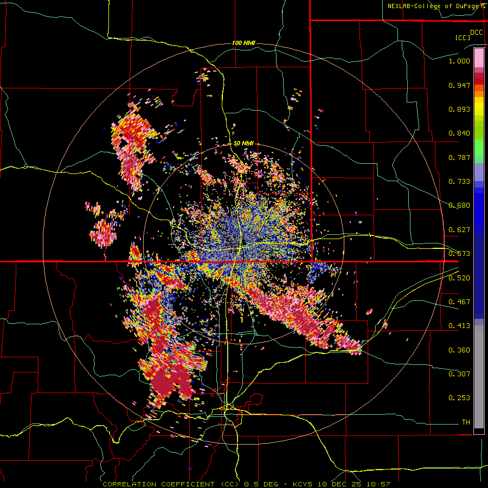Click the 100 NMI range ring label
The height and width of the screenshot is (488, 488).
coord(243,43)
